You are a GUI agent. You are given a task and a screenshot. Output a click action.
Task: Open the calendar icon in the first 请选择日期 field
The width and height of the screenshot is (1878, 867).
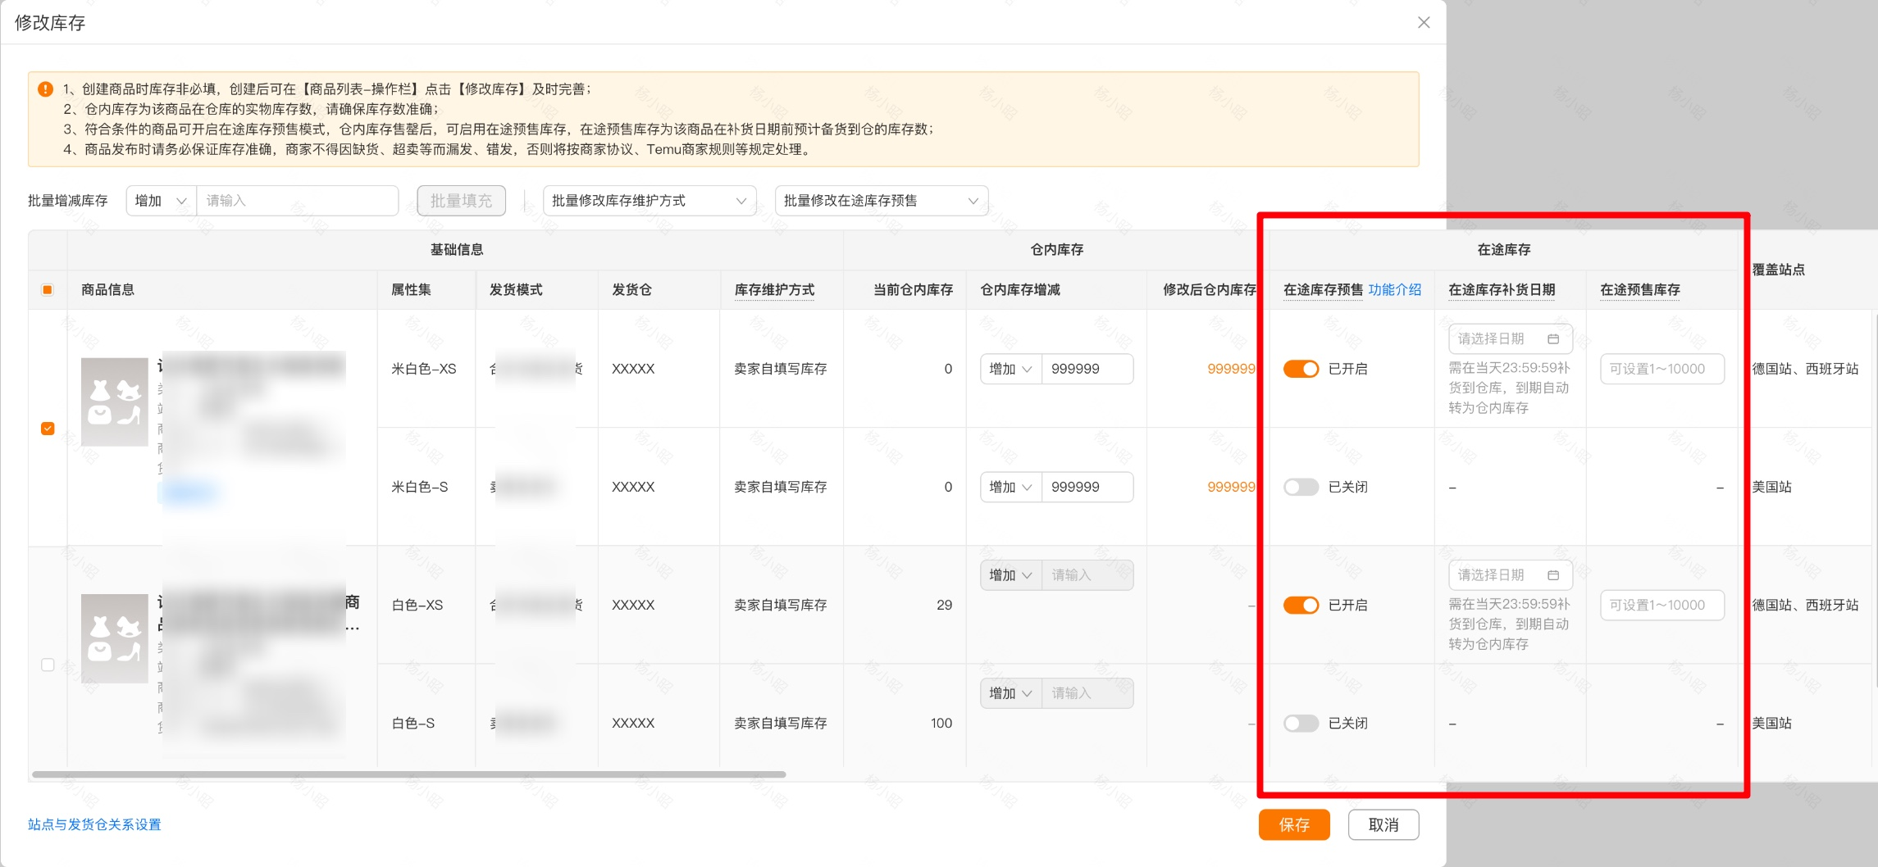[x=1555, y=338]
